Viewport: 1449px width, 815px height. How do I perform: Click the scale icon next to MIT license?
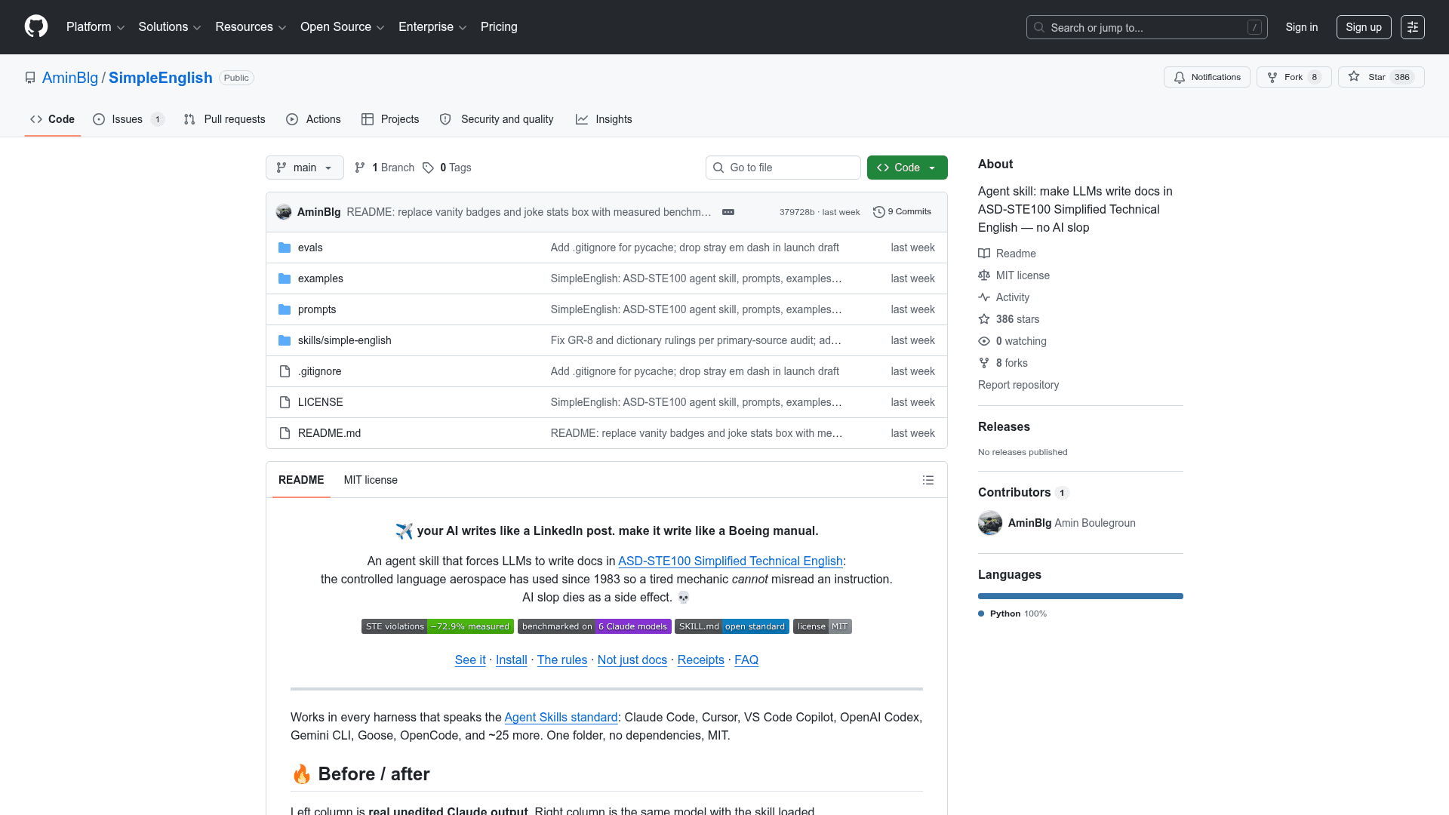(x=984, y=275)
